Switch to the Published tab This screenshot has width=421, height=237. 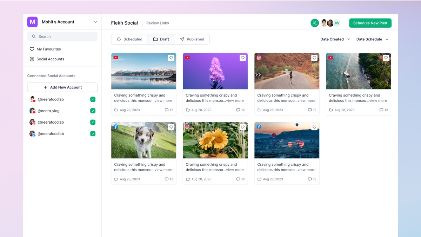tap(192, 39)
